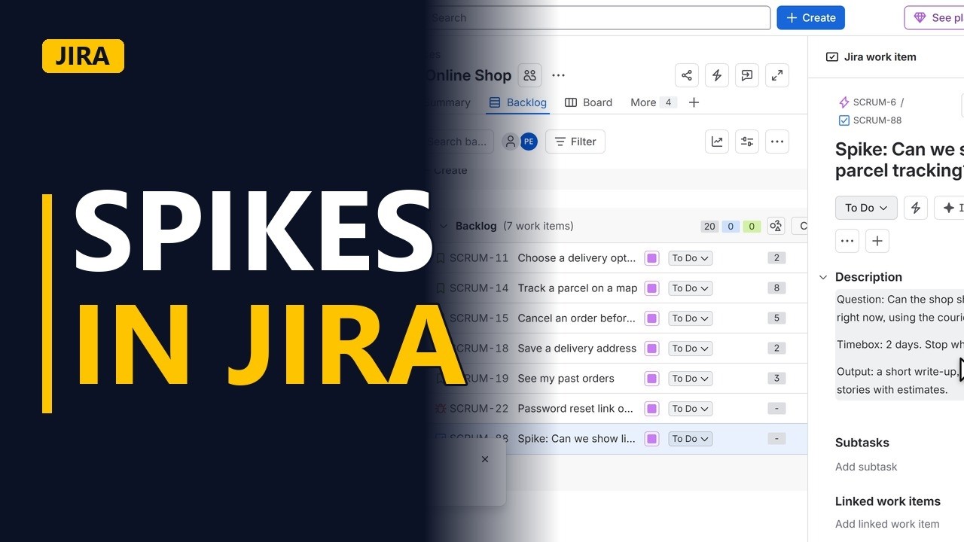This screenshot has height=542, width=964.
Task: Open Password reset link item SCRUM-22
Action: (x=575, y=409)
